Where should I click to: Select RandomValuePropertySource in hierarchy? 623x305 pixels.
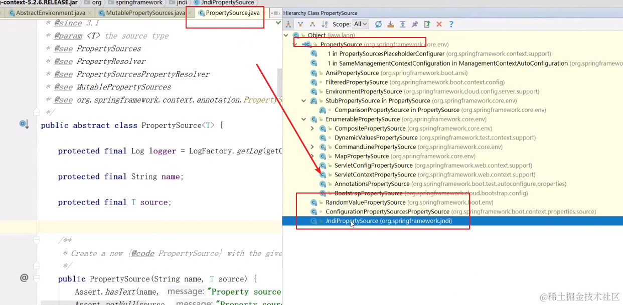tap(402, 202)
